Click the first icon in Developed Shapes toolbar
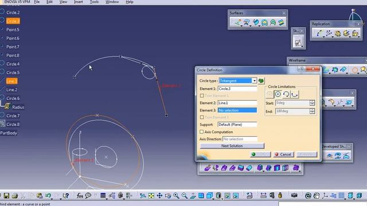367x206 pixels. tap(330, 156)
